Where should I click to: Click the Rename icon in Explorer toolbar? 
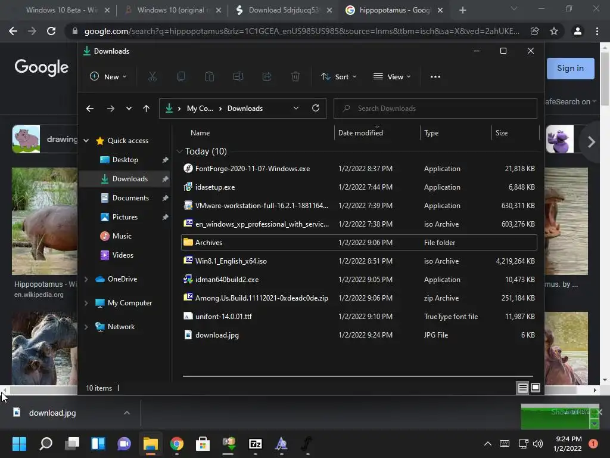tap(238, 77)
